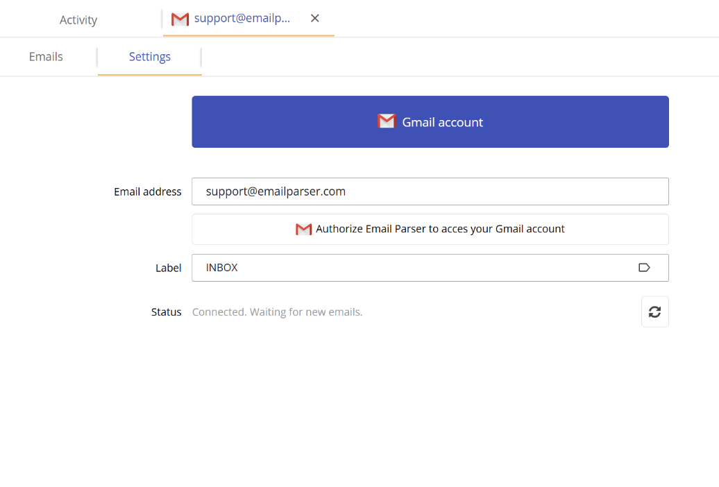Reload status with the circular arrows icon
The height and width of the screenshot is (487, 719).
(x=654, y=311)
